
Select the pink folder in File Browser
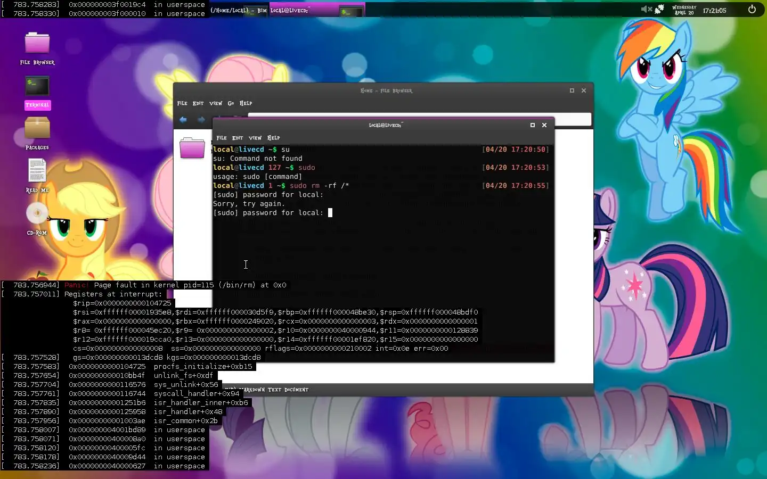(x=192, y=147)
